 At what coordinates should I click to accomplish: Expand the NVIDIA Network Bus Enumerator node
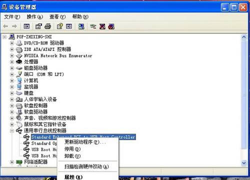pos(11,56)
